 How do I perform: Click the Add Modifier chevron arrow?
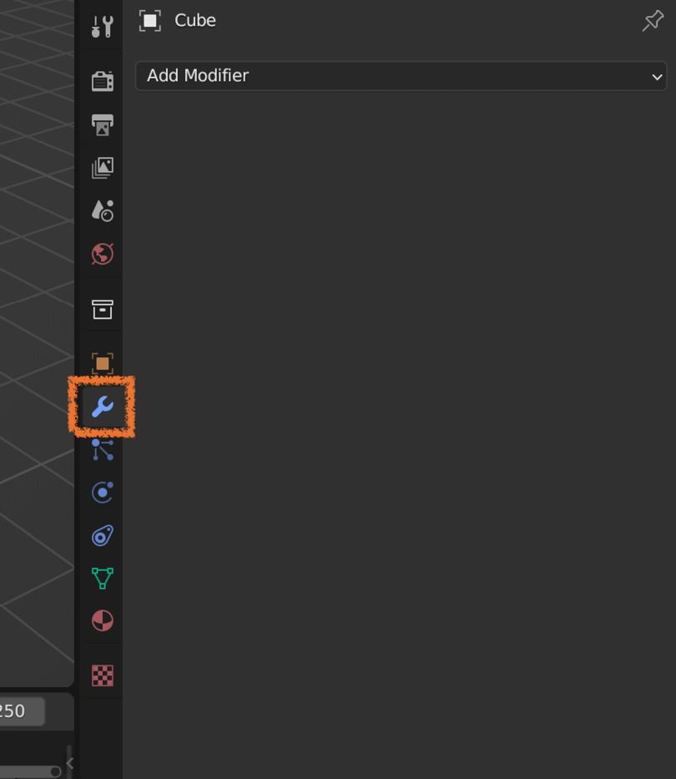pos(657,77)
